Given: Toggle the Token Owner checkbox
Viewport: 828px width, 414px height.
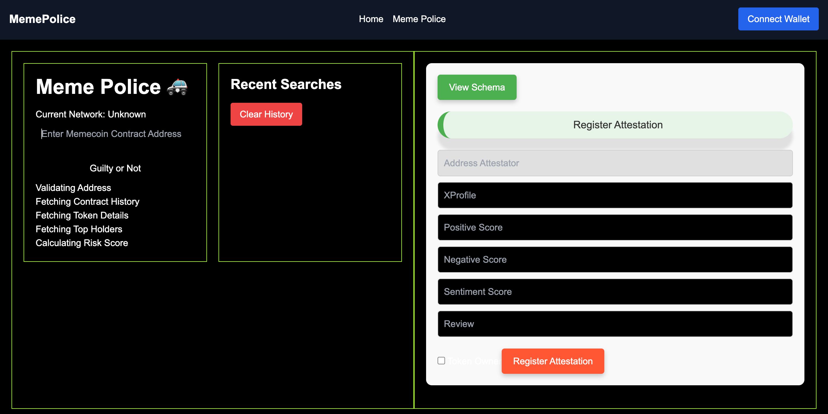Looking at the screenshot, I should (x=441, y=361).
